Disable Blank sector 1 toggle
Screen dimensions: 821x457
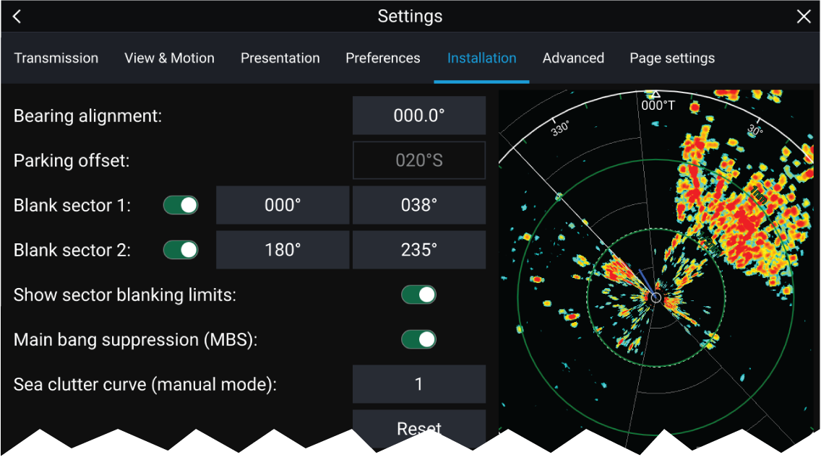point(181,205)
